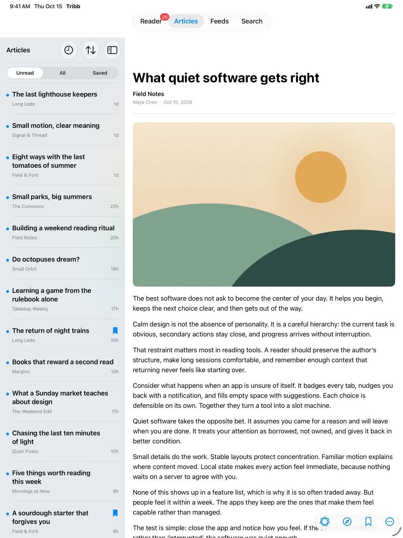This screenshot has height=538, width=403.
Task: Open Chasing the last ten minutes article
Action: (62, 441)
